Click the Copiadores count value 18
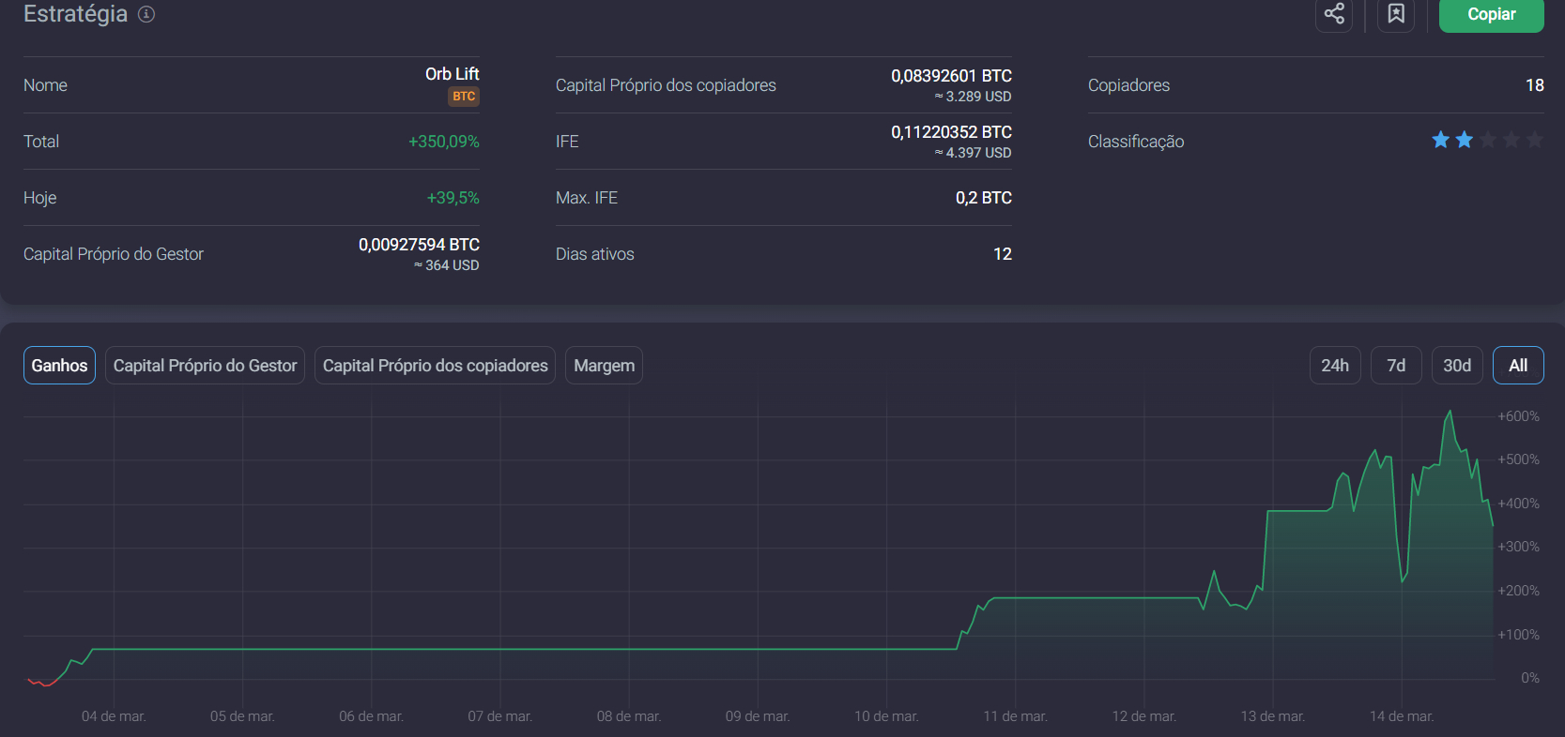The width and height of the screenshot is (1565, 737). (x=1534, y=85)
